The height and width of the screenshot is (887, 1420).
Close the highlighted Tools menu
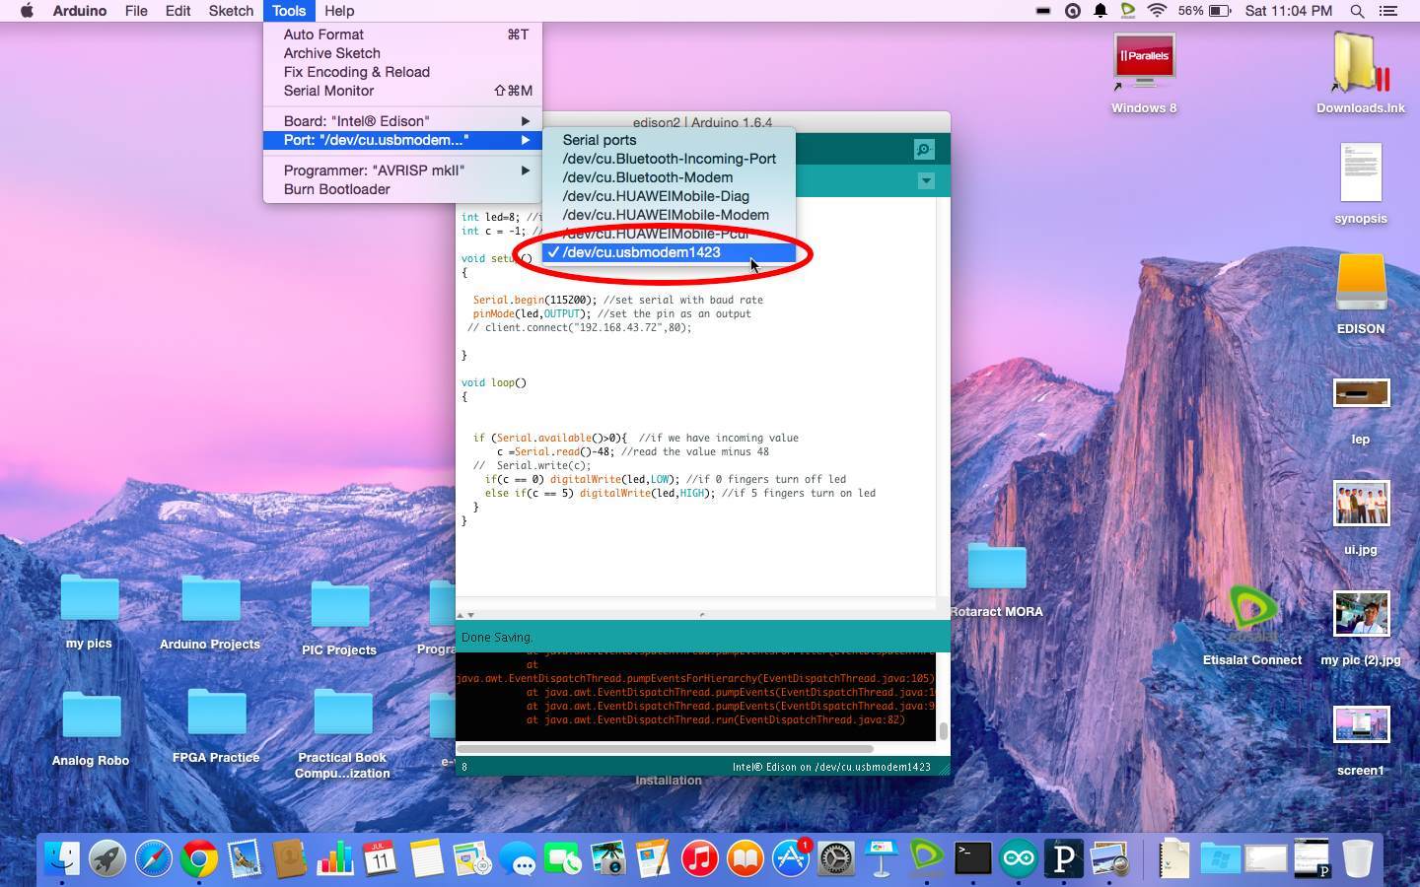point(289,11)
